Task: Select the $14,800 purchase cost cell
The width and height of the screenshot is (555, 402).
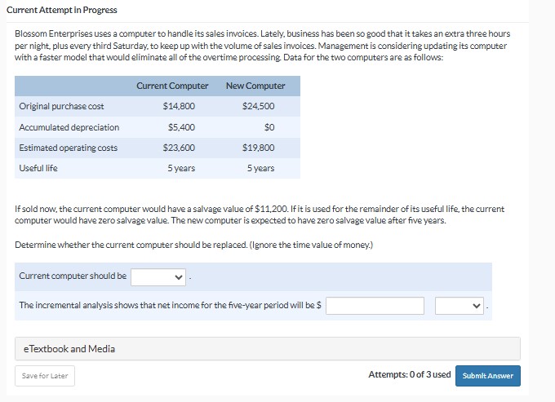Action: pos(179,106)
